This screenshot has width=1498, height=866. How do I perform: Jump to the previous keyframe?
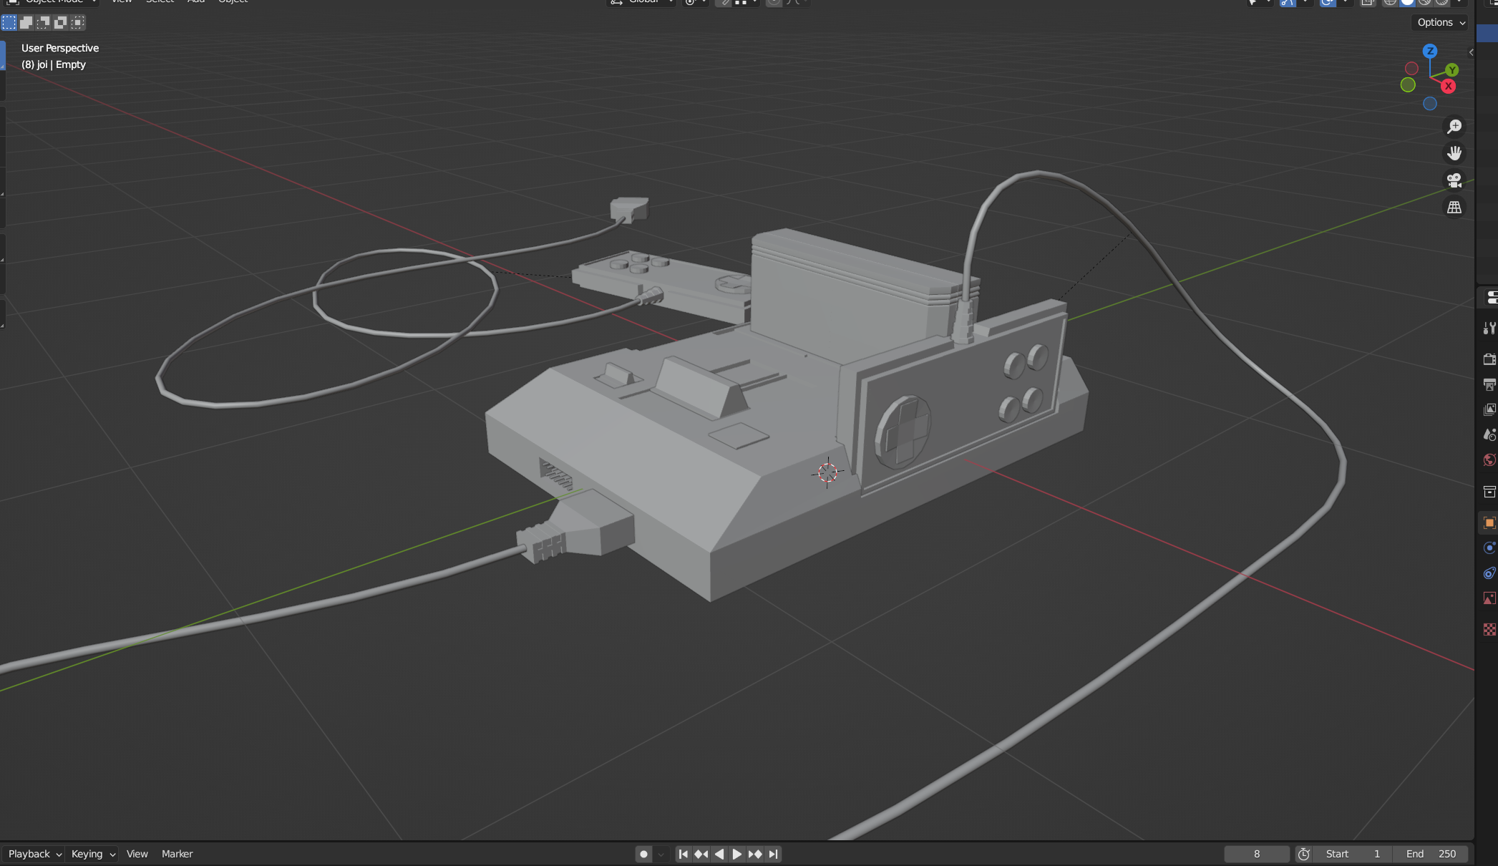click(701, 854)
